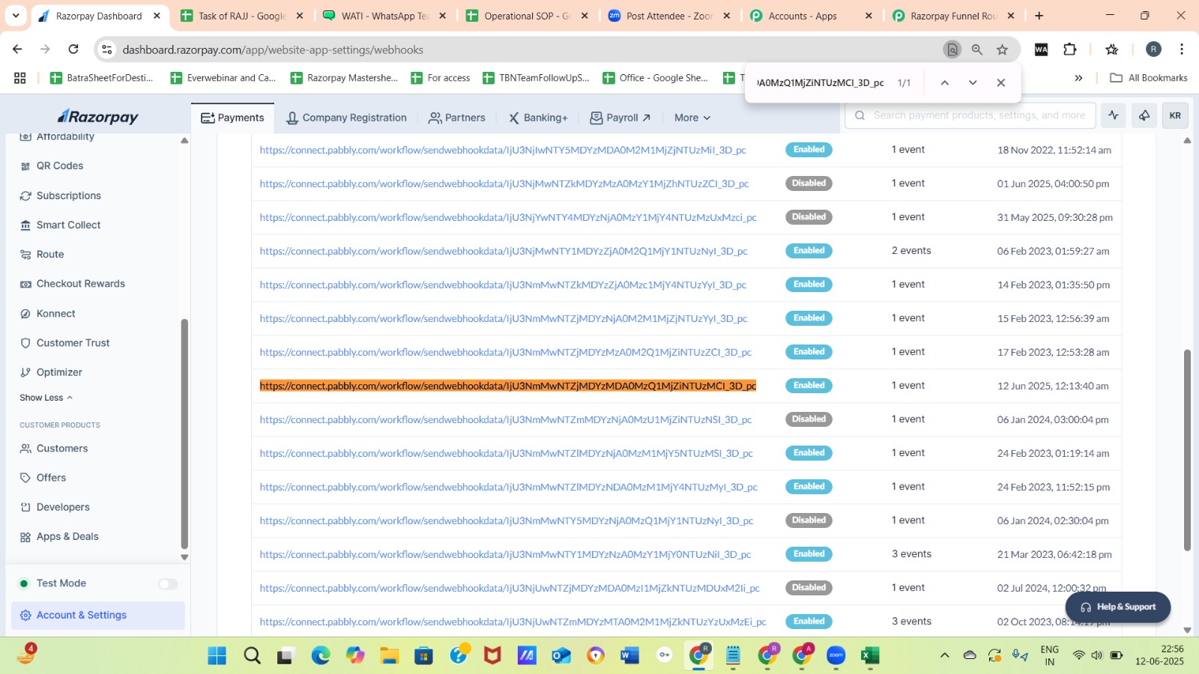Viewport: 1199px width, 674px height.
Task: Open the Windows Start menu
Action: pos(217,656)
